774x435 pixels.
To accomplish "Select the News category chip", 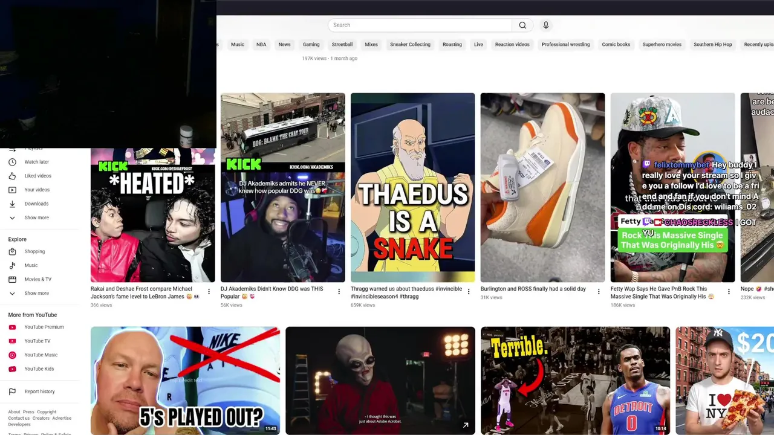I will tap(284, 45).
